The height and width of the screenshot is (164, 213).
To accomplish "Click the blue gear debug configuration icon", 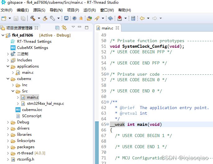I will coord(75,18).
